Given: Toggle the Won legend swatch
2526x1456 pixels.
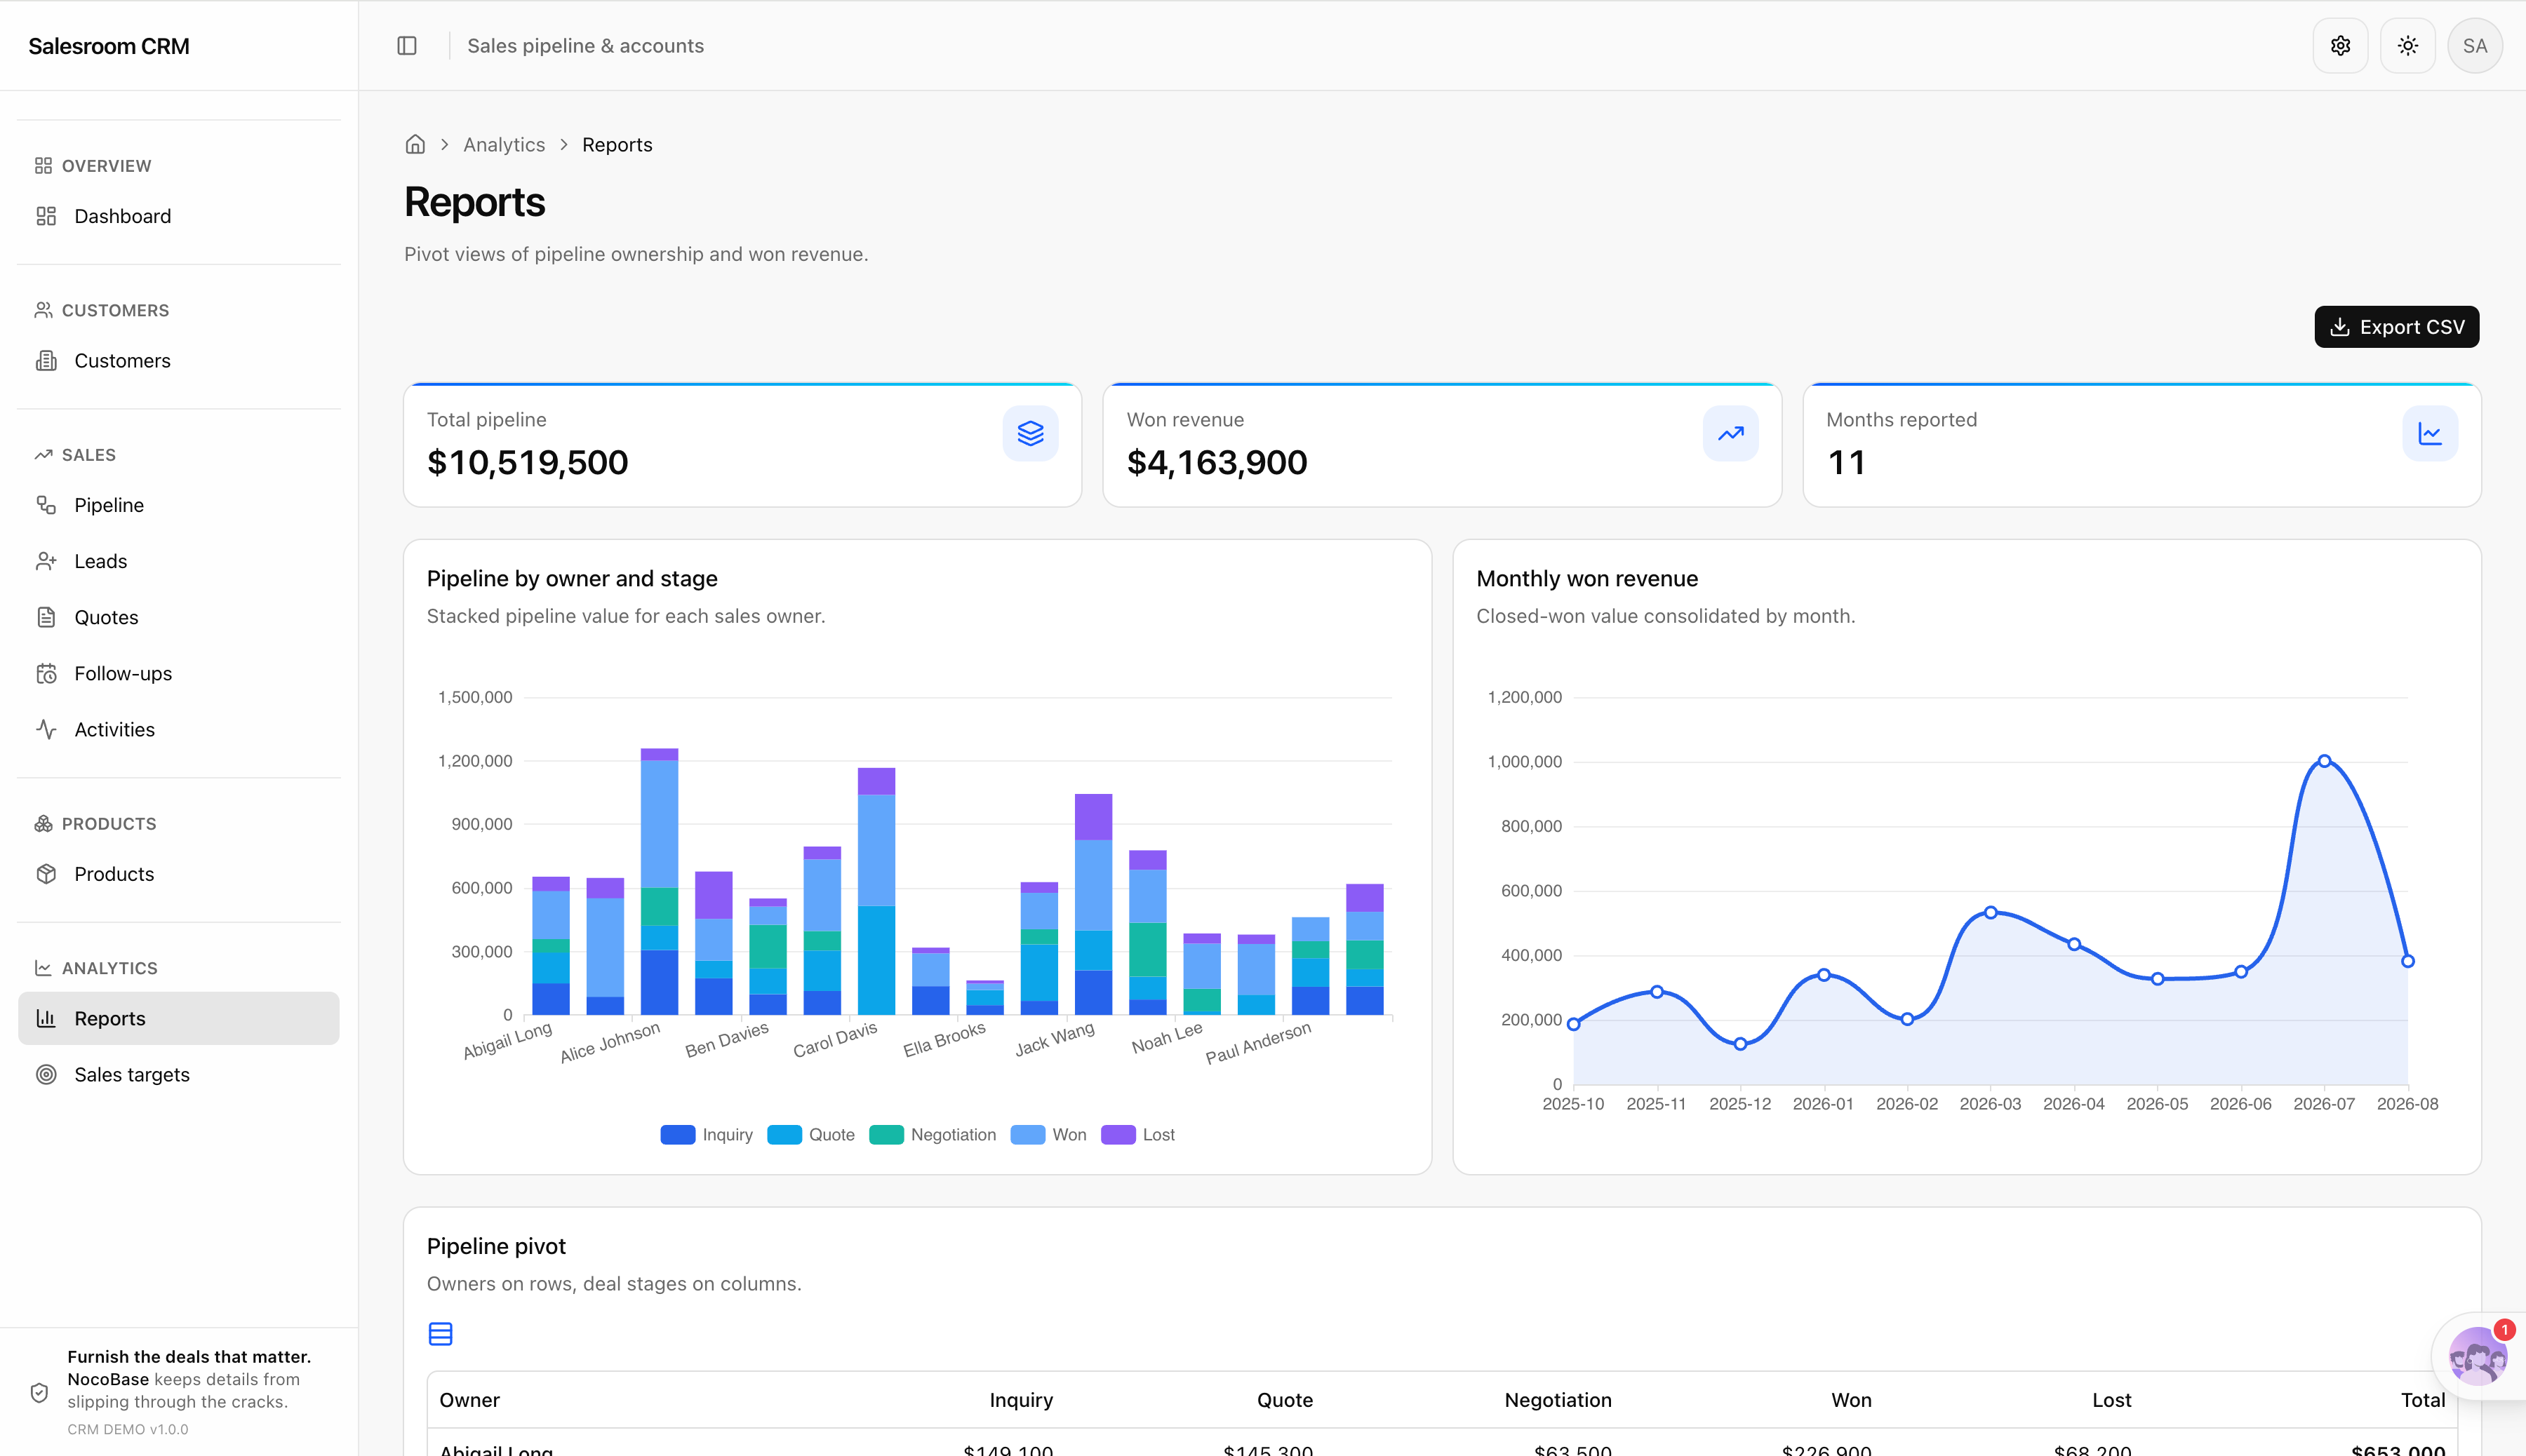Looking at the screenshot, I should (x=1027, y=1135).
